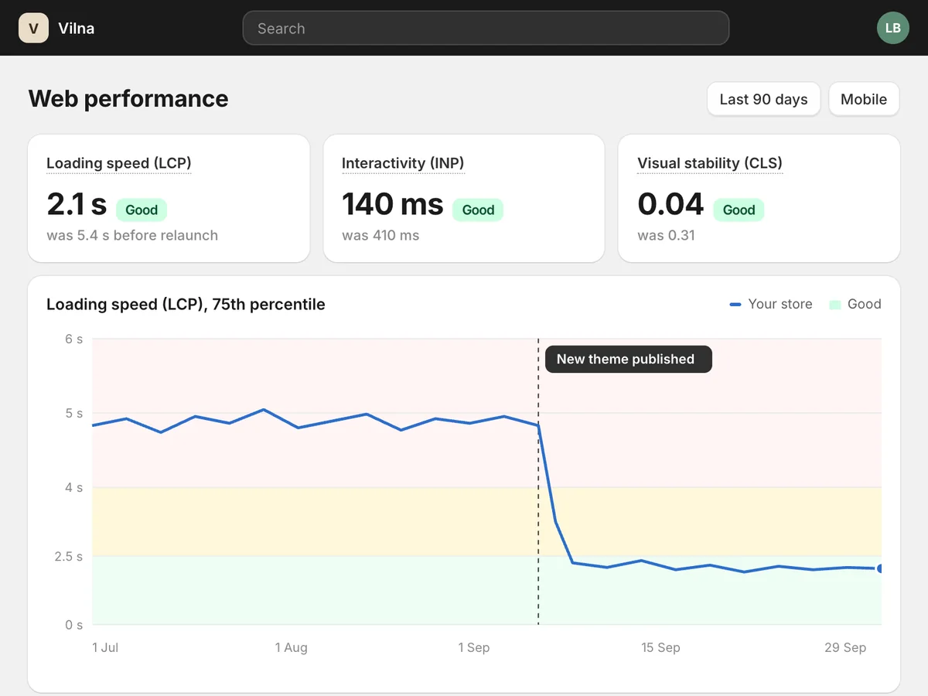The width and height of the screenshot is (928, 696).
Task: Click the was 410 ms text
Action: click(380, 235)
